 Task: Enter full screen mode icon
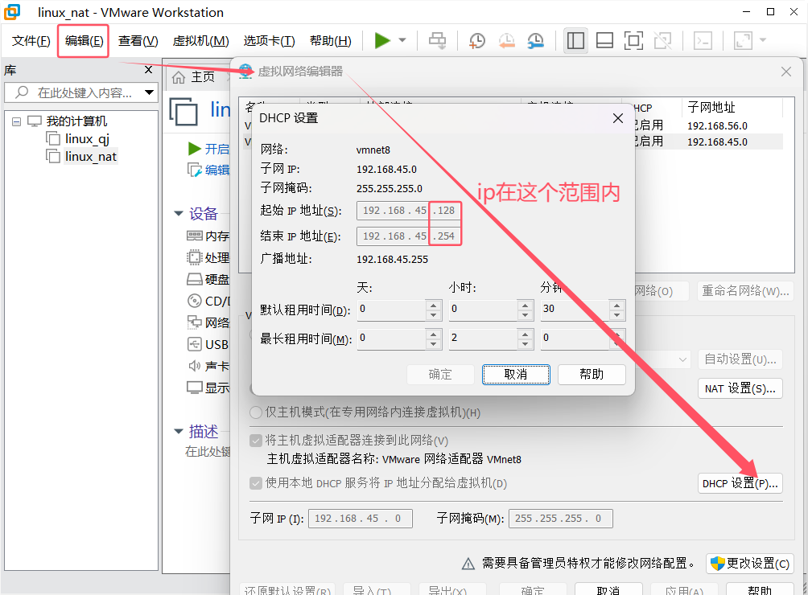(633, 40)
